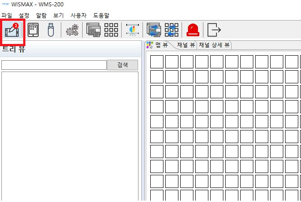This screenshot has height=202, width=301.
Task: Click the stacked screens icon with blue arrows
Action: pos(154,30)
